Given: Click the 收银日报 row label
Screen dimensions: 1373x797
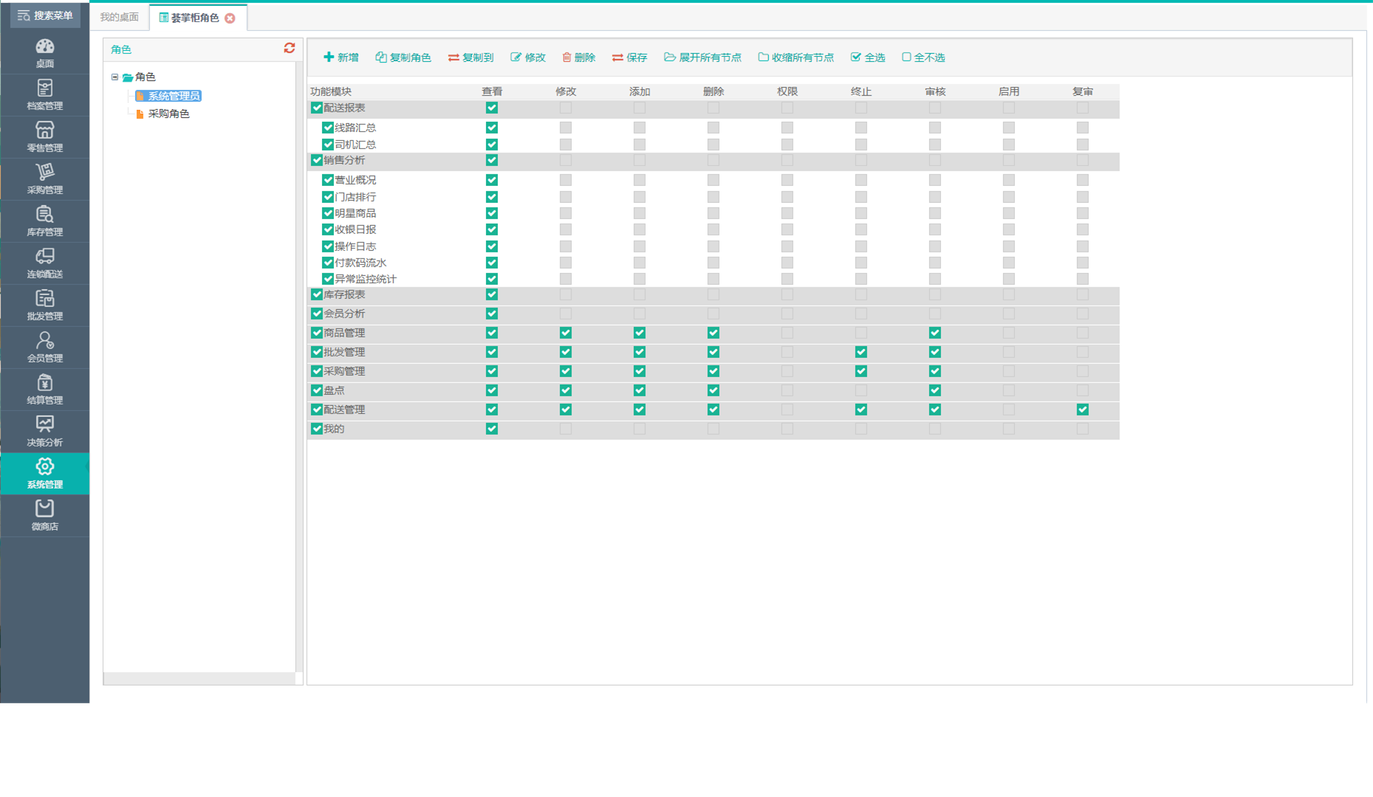Looking at the screenshot, I should point(355,230).
